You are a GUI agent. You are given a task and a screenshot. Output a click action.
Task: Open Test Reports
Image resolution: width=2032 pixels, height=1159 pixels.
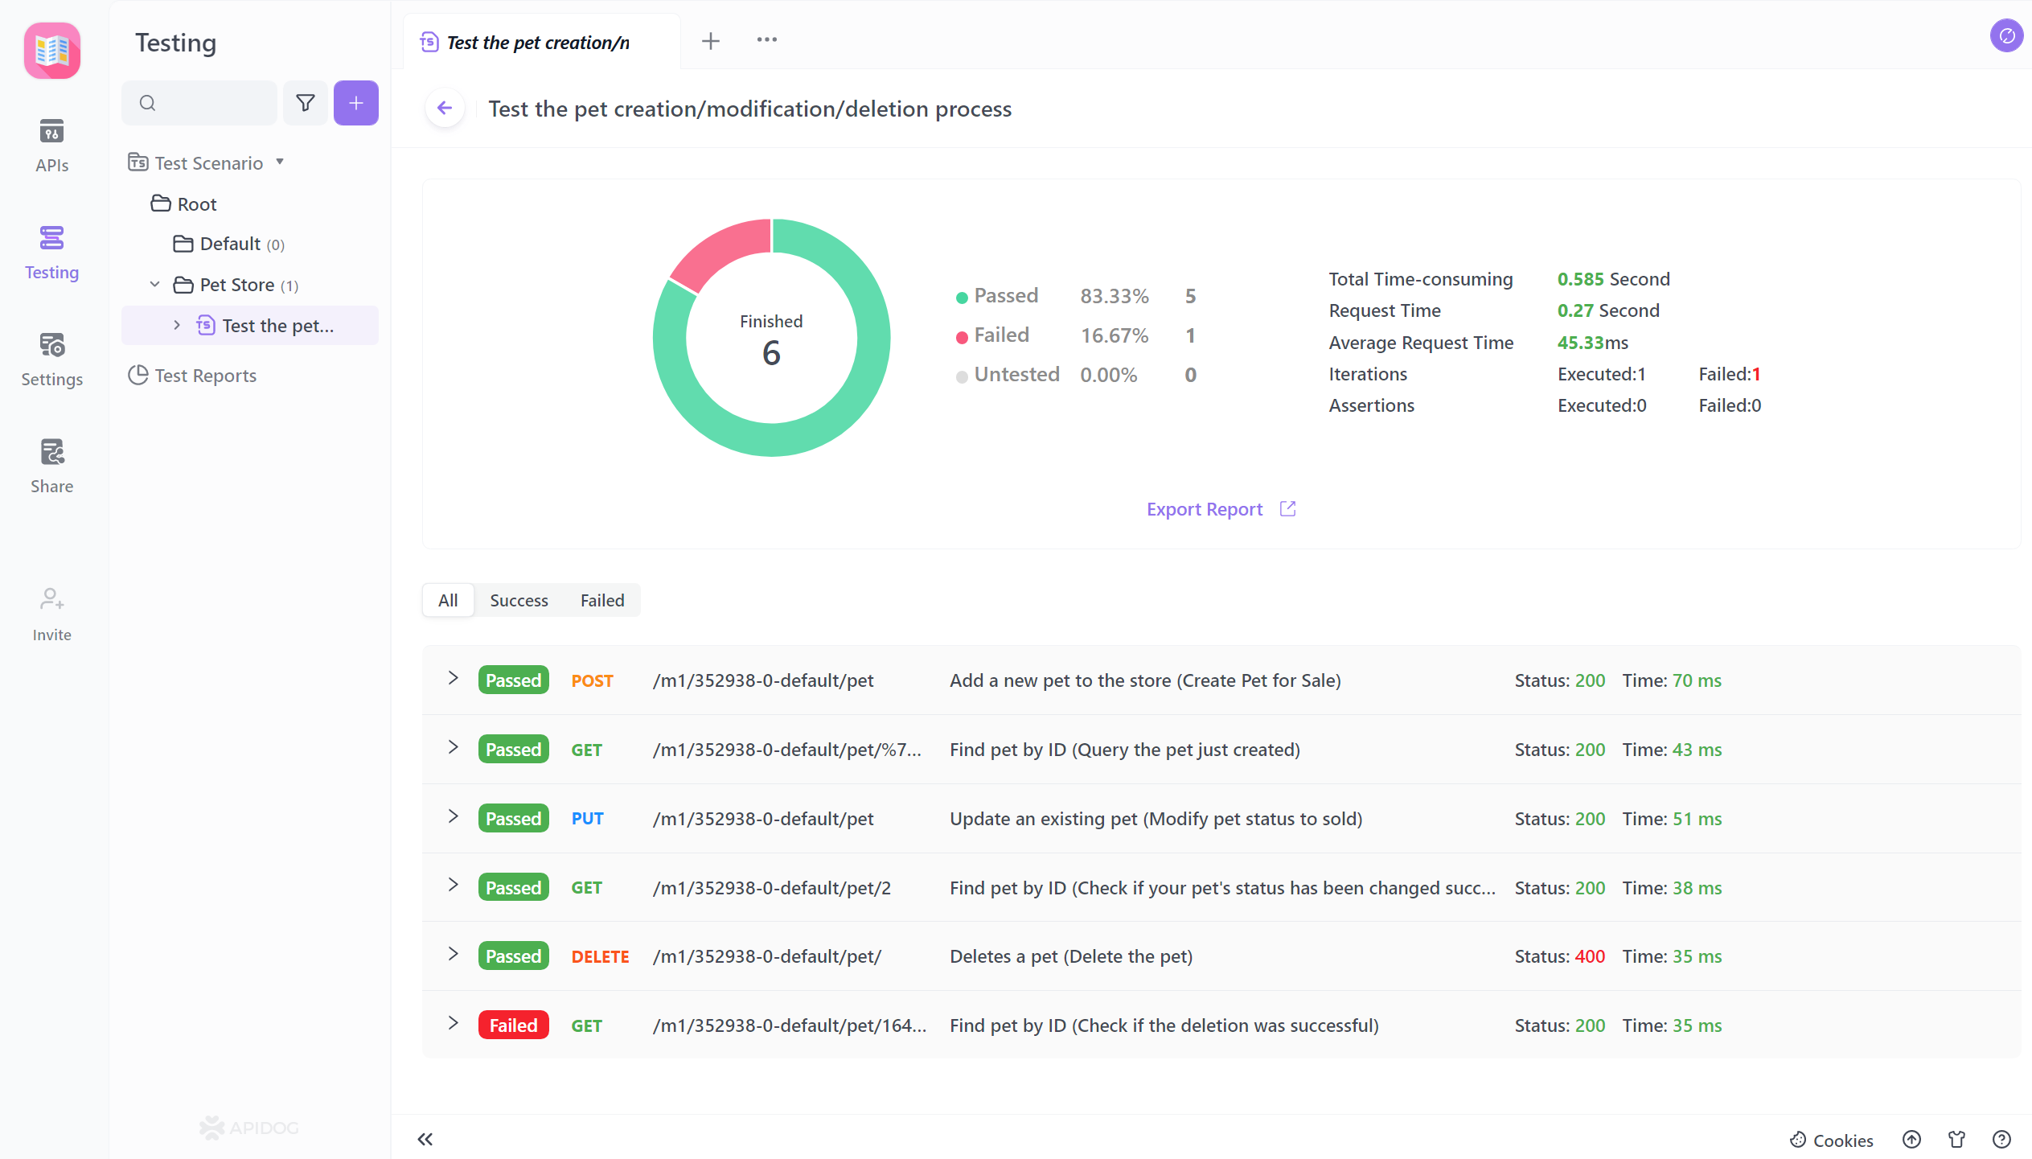(x=206, y=375)
